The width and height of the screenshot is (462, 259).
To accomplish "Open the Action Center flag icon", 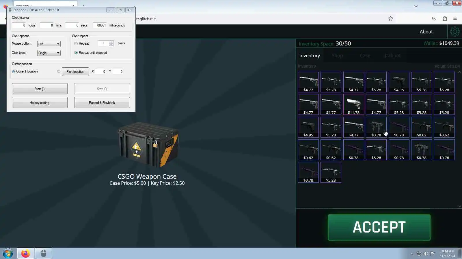I will [x=433, y=254].
